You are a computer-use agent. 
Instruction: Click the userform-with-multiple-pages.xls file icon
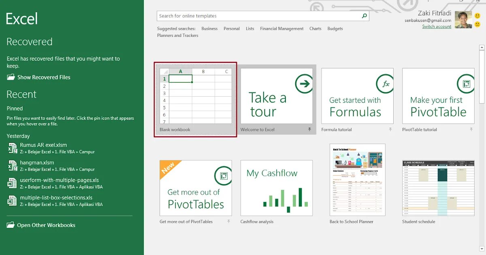[x=13, y=183]
